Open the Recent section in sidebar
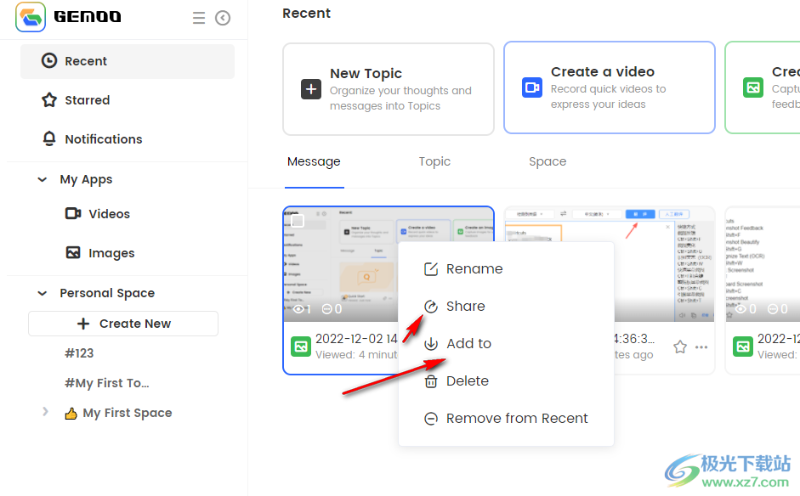800x496 pixels. point(128,61)
